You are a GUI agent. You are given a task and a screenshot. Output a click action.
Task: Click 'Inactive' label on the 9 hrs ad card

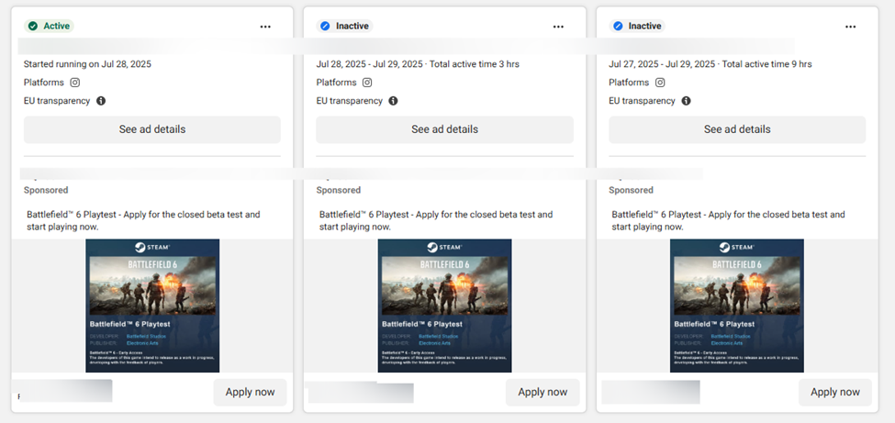pos(645,27)
